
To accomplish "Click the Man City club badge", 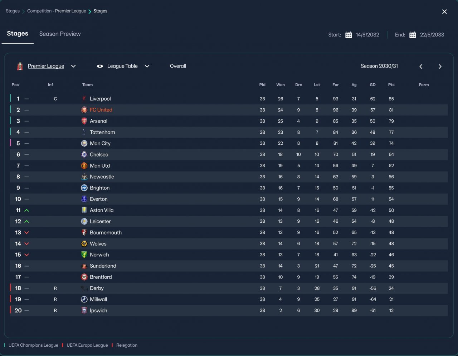I will coord(84,143).
